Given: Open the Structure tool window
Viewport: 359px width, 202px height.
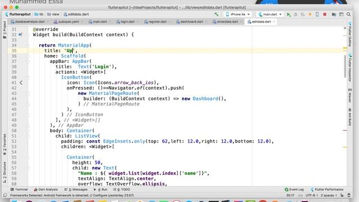Looking at the screenshot, I should coord(4,172).
